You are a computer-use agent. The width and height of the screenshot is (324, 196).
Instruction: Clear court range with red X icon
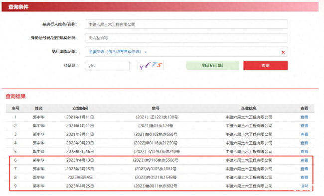(x=283, y=52)
